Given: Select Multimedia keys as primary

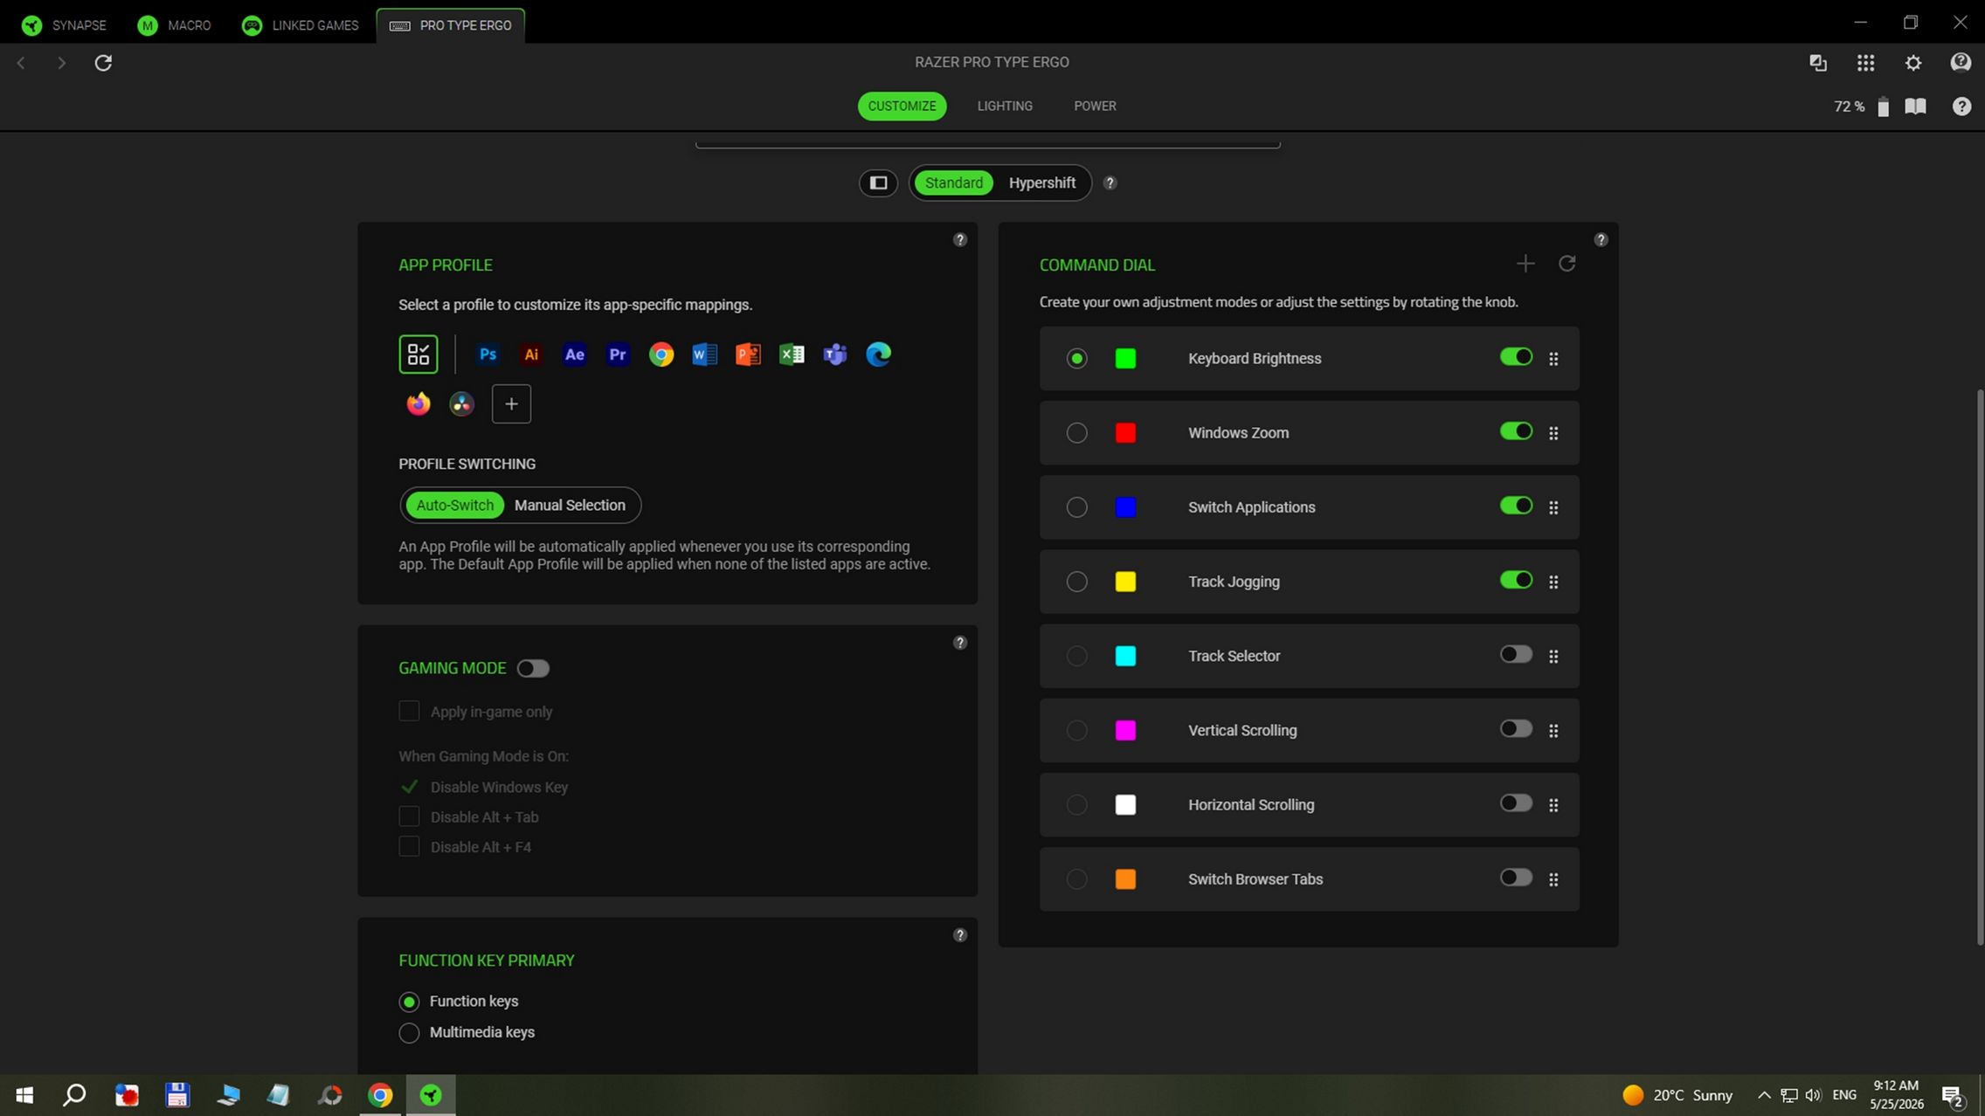Looking at the screenshot, I should tap(409, 1033).
